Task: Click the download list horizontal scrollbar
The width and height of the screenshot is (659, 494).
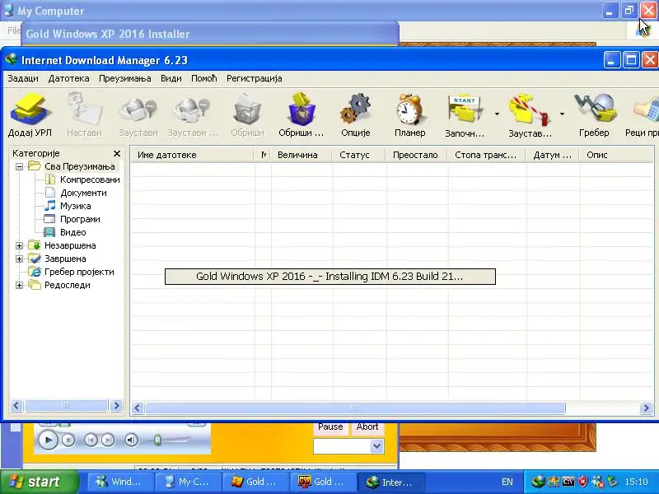Action: (355, 408)
